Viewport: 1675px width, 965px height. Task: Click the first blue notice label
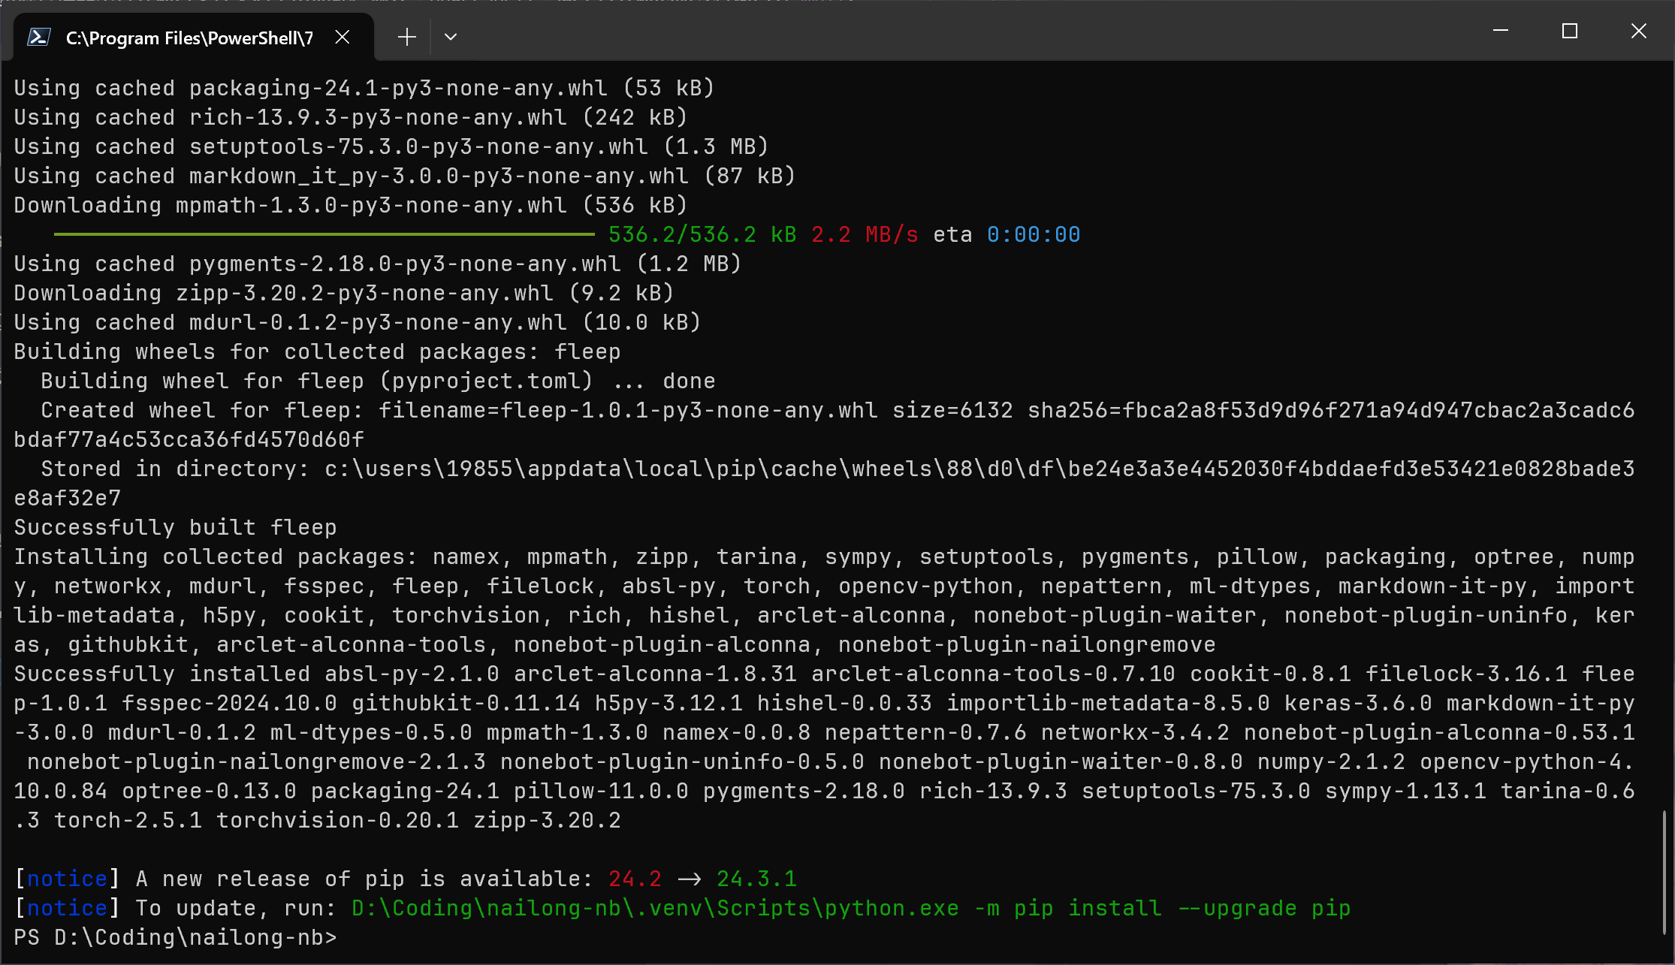coord(67,879)
